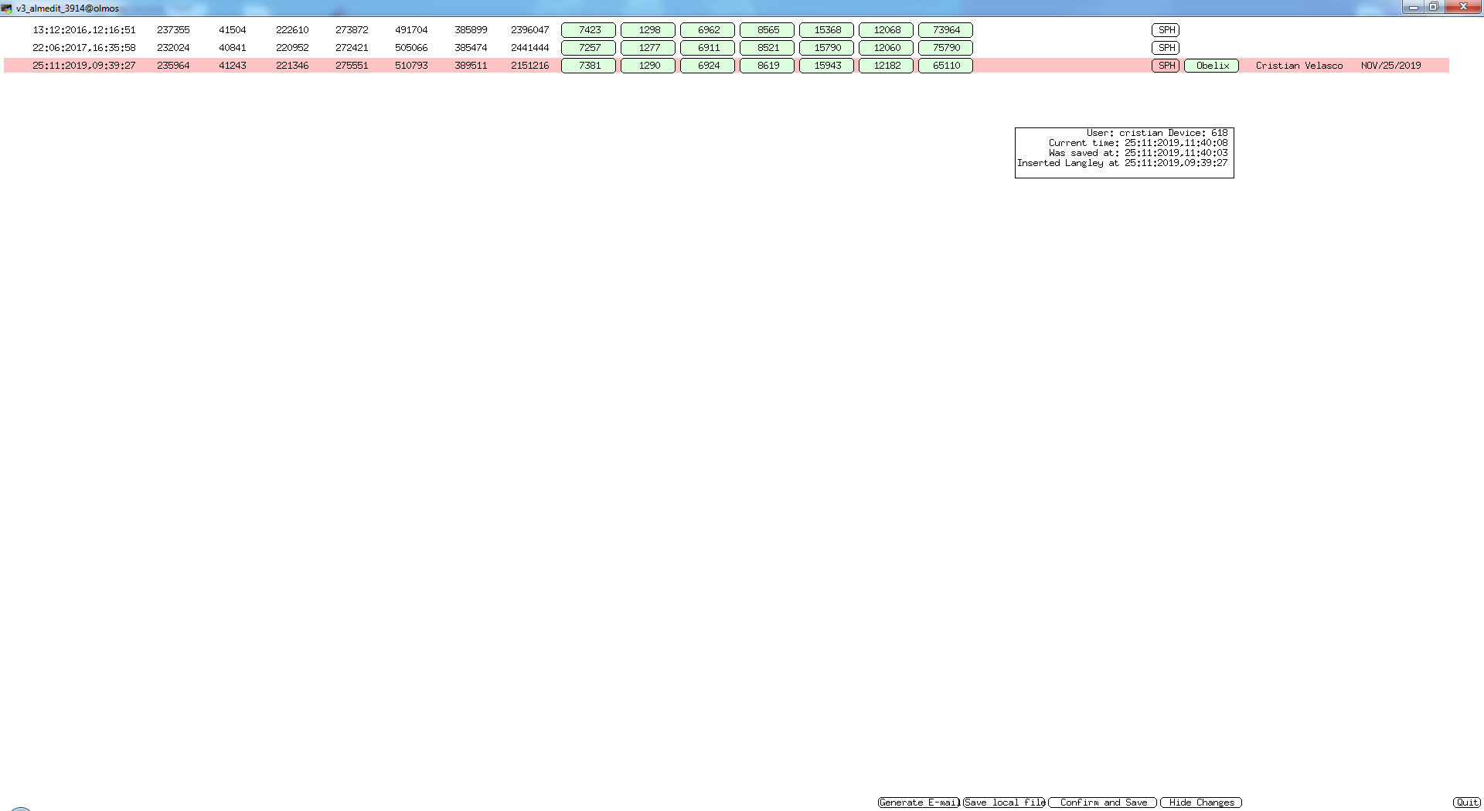The width and height of the screenshot is (1484, 811).
Task: Select the green field showing 12182
Action: [x=887, y=66]
